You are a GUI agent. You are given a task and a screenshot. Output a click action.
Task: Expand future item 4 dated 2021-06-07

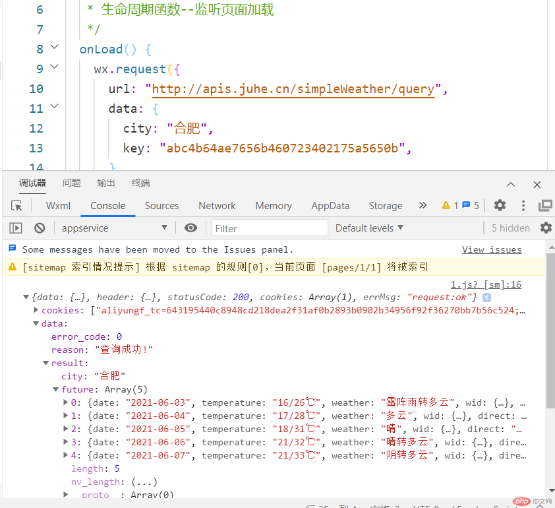65,455
